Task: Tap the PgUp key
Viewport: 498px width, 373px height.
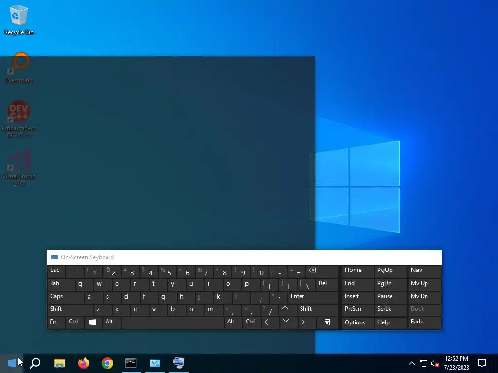Action: (x=391, y=271)
